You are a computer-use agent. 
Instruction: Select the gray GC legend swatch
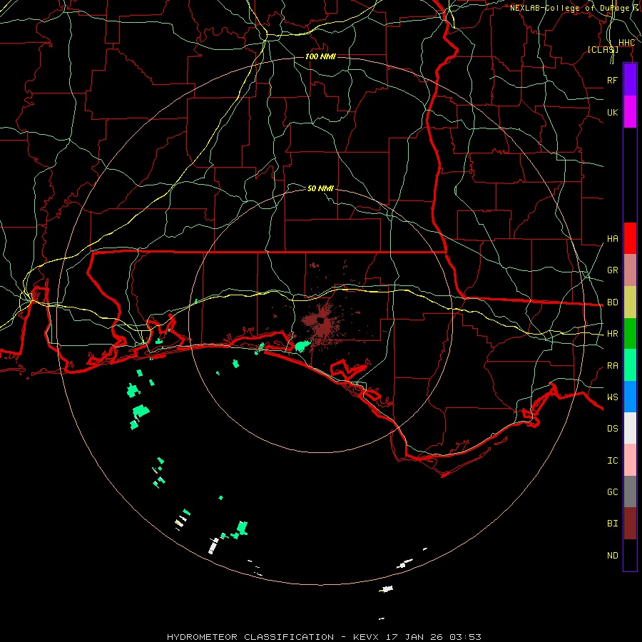pos(630,491)
